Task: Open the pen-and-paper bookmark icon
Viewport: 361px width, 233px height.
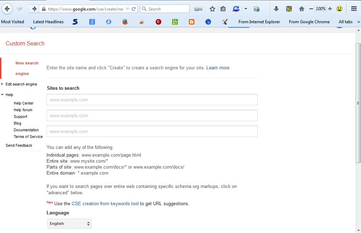Action: [x=225, y=22]
